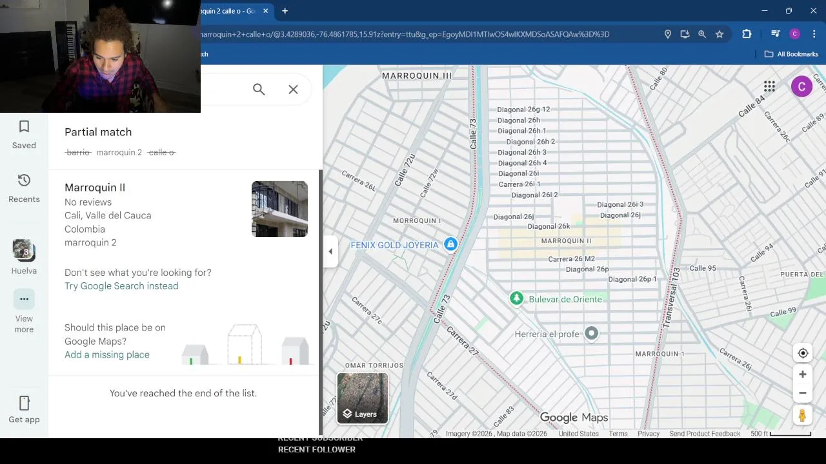Click the MARROQUIN 1 map label

(x=660, y=354)
